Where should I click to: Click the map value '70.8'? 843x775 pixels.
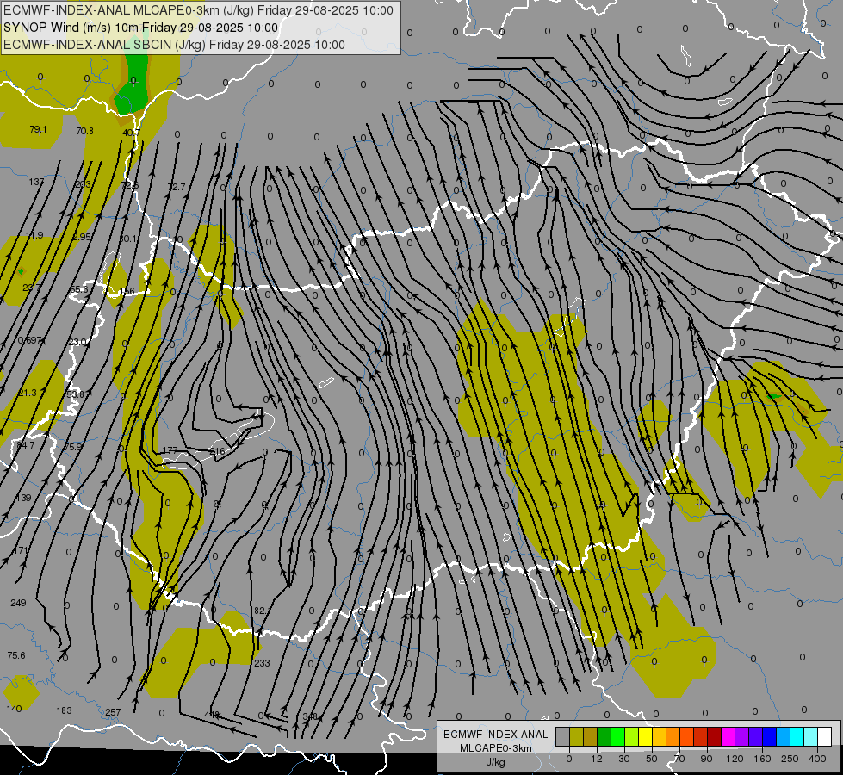tap(85, 131)
